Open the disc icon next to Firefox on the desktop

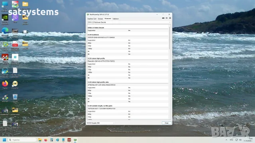pos(15,85)
